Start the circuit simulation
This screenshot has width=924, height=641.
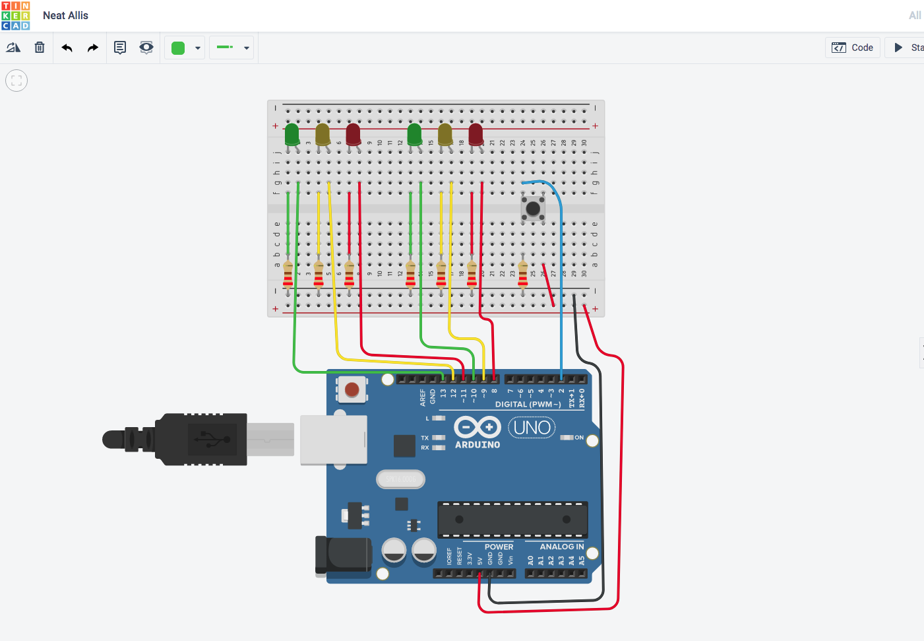(x=905, y=47)
